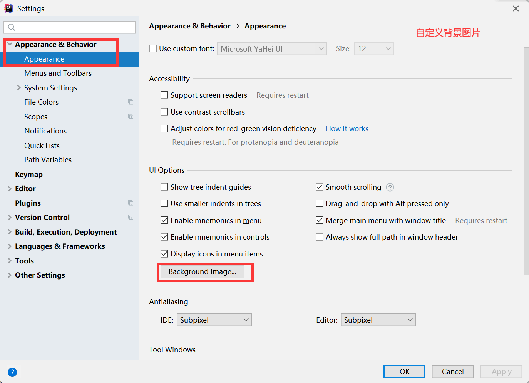Open the How it works link
Image resolution: width=529 pixels, height=383 pixels.
(x=347, y=128)
